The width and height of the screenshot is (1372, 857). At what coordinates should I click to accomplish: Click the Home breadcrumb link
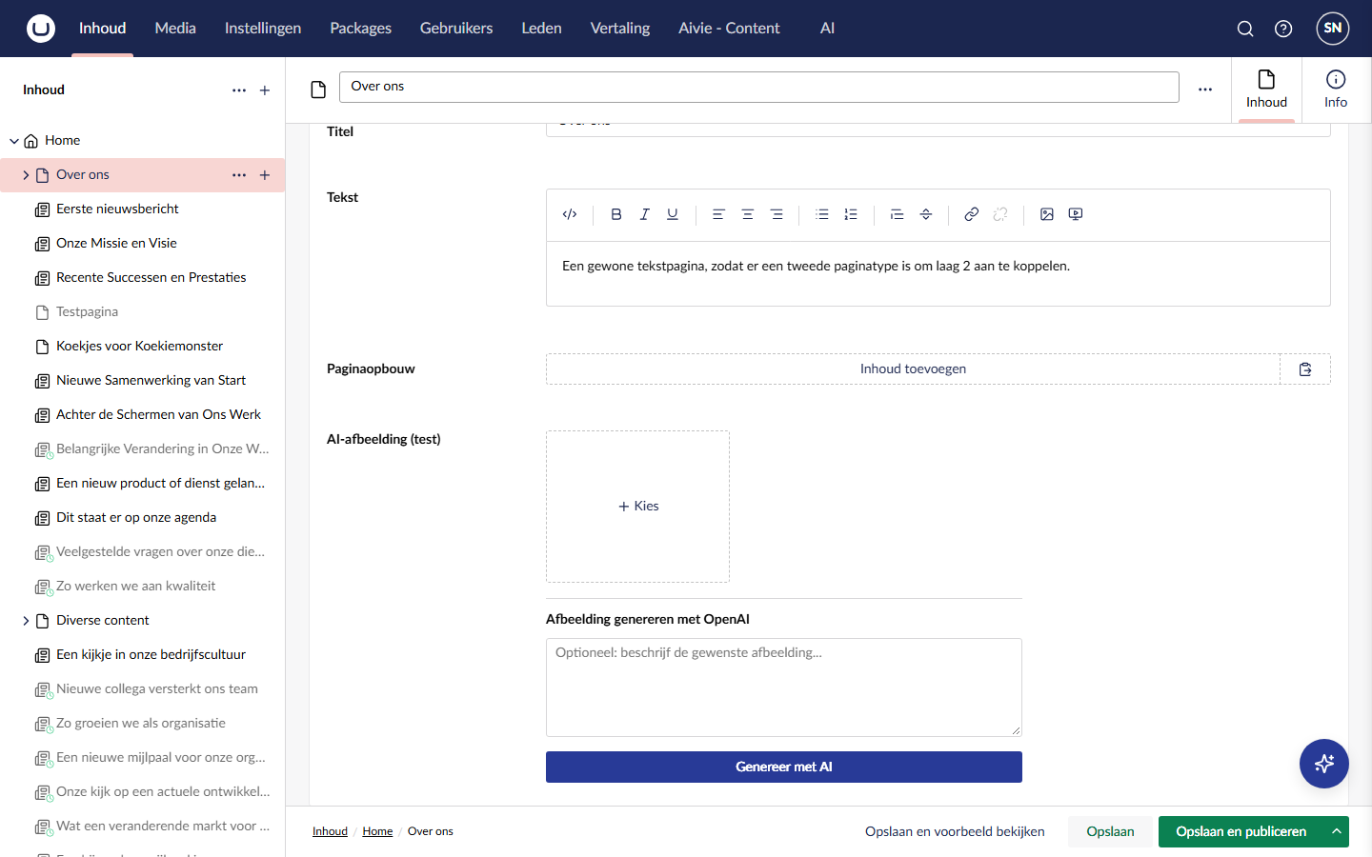click(377, 831)
